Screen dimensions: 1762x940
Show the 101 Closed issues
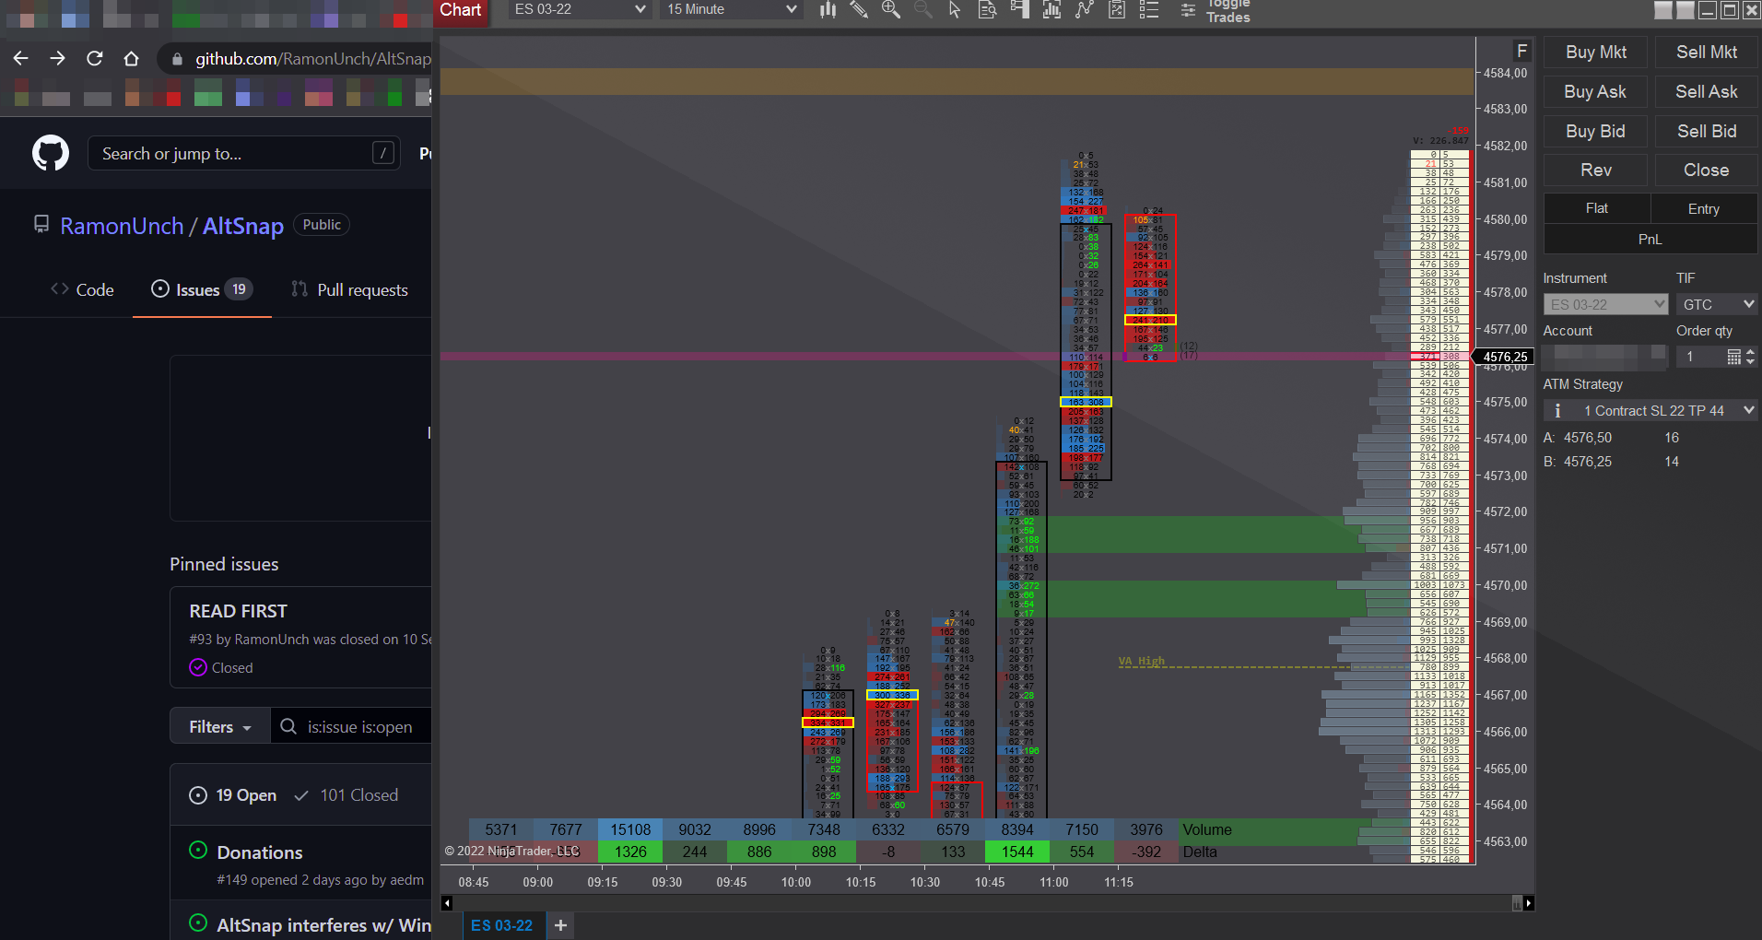pos(347,795)
